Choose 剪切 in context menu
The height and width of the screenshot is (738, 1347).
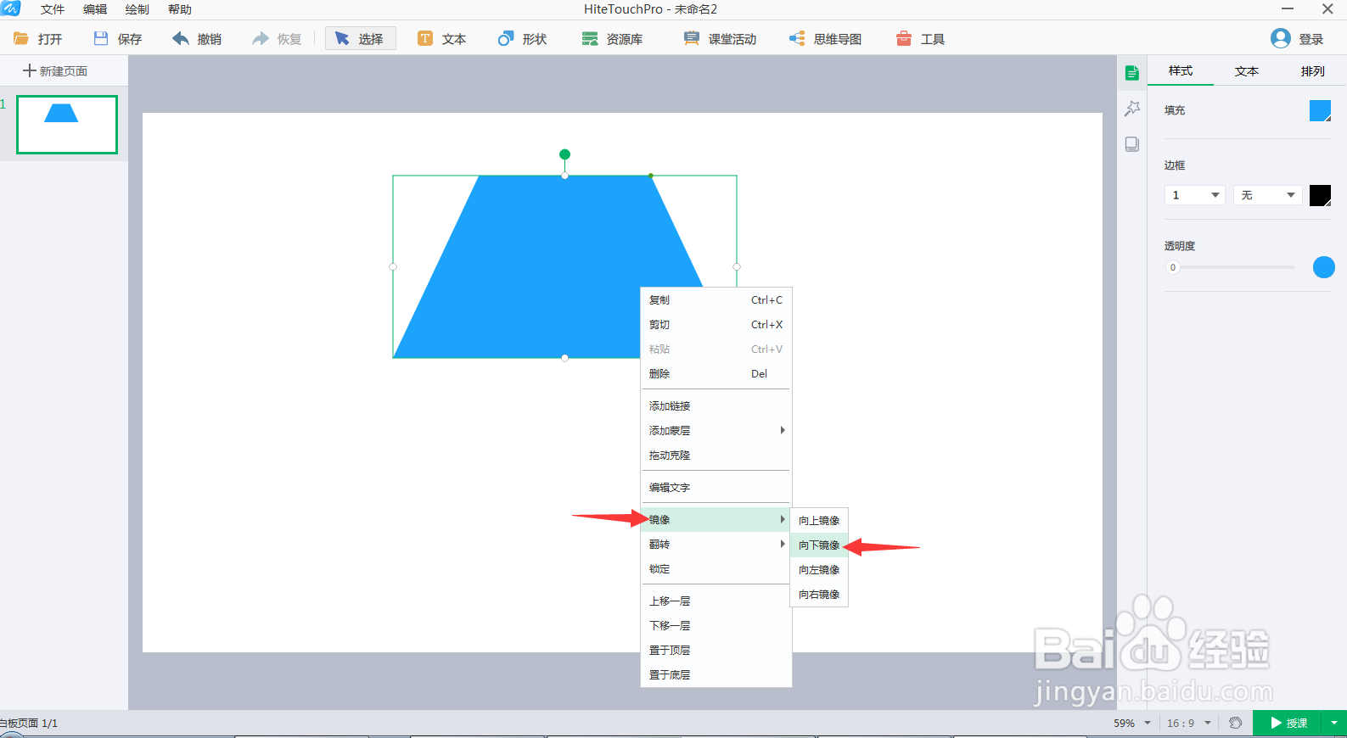click(x=716, y=324)
